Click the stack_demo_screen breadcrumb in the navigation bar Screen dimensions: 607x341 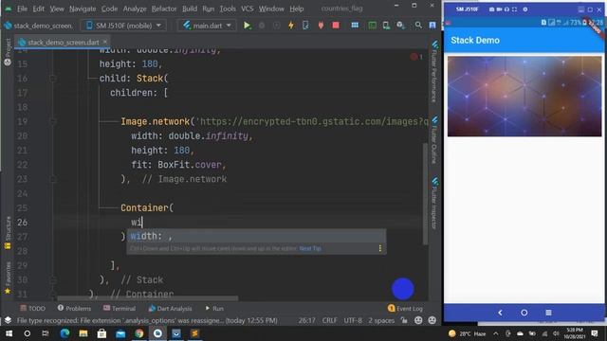point(39,26)
